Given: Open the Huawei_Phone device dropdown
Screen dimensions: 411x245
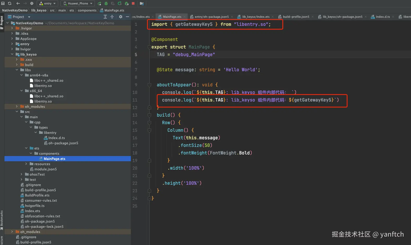Looking at the screenshot, I should click(78, 3).
